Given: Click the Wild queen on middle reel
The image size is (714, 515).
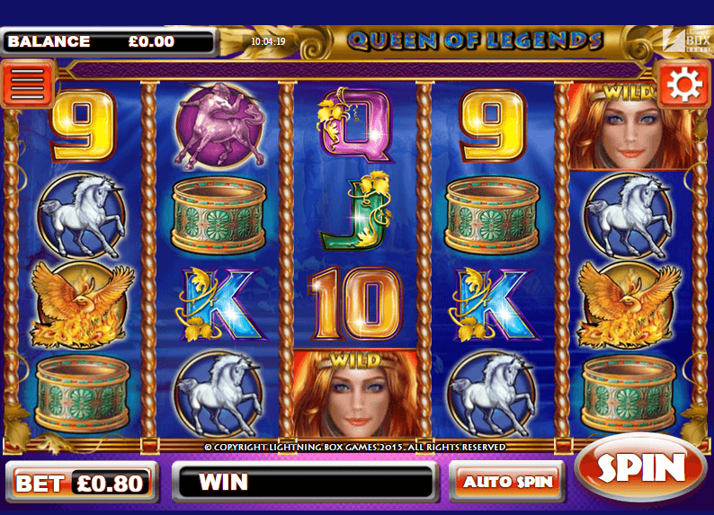Looking at the screenshot, I should click(x=355, y=394).
